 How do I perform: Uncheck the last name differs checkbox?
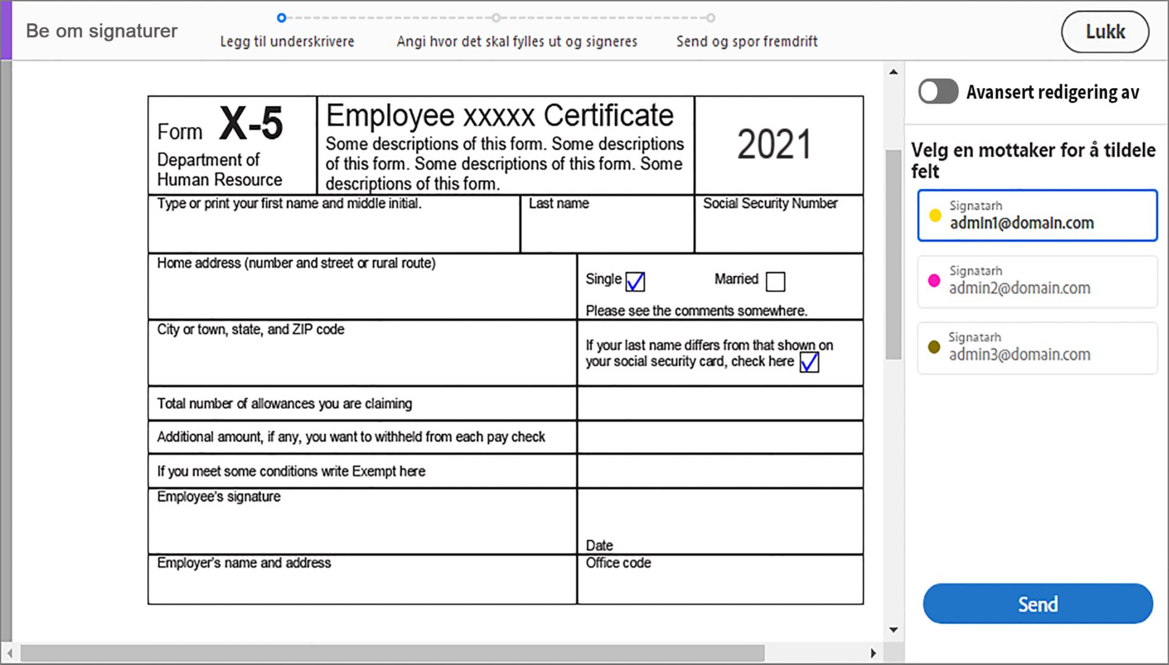click(809, 363)
